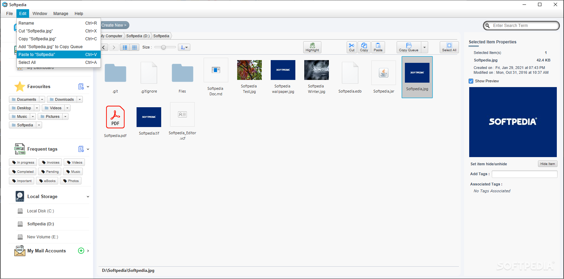Open Copy Queue dropdown arrow

pos(424,47)
